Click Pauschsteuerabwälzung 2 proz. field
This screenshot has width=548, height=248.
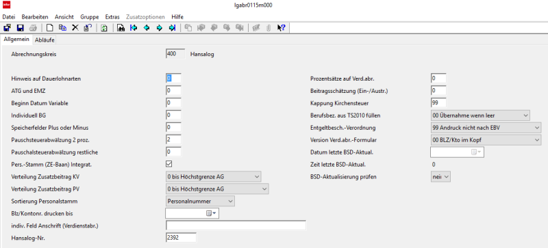pos(173,140)
